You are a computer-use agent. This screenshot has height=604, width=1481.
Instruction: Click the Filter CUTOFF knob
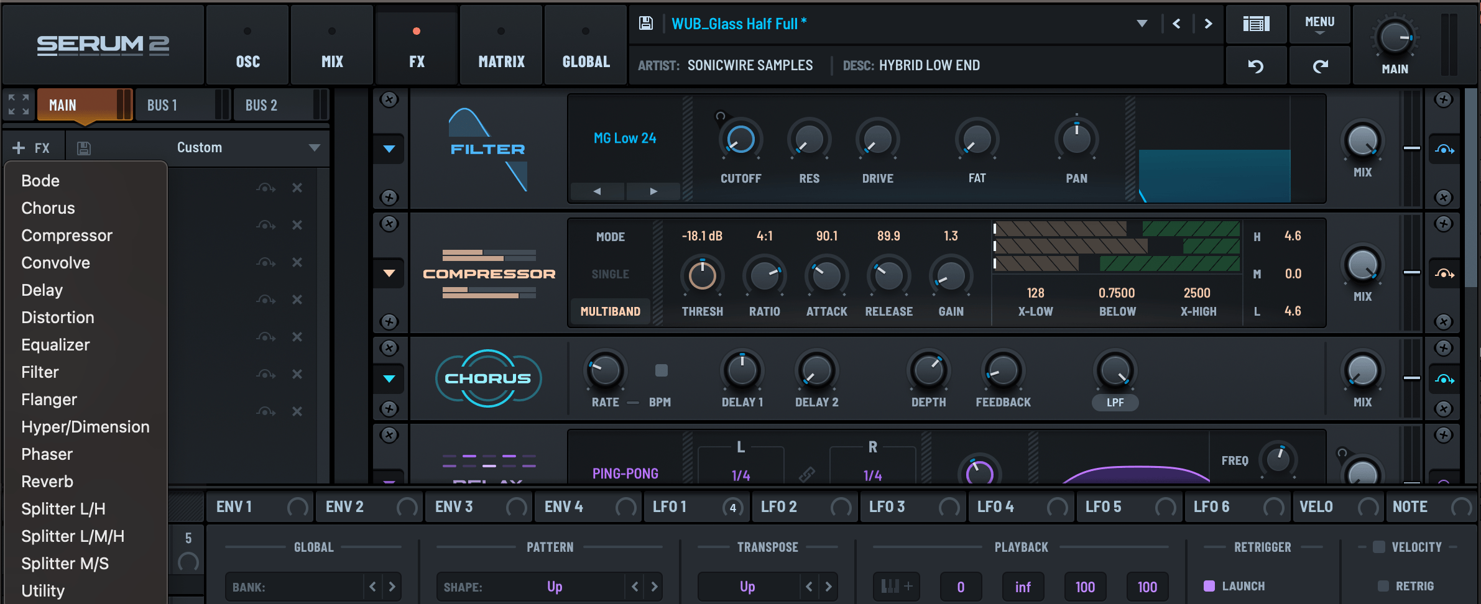tap(740, 140)
